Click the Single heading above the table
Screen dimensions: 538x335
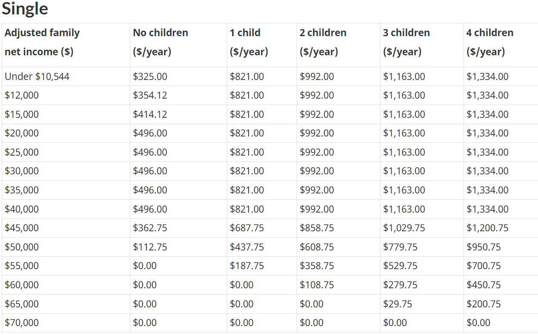click(x=25, y=9)
